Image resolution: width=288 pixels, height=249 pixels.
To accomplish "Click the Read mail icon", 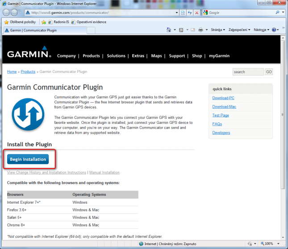I will click(x=193, y=30).
